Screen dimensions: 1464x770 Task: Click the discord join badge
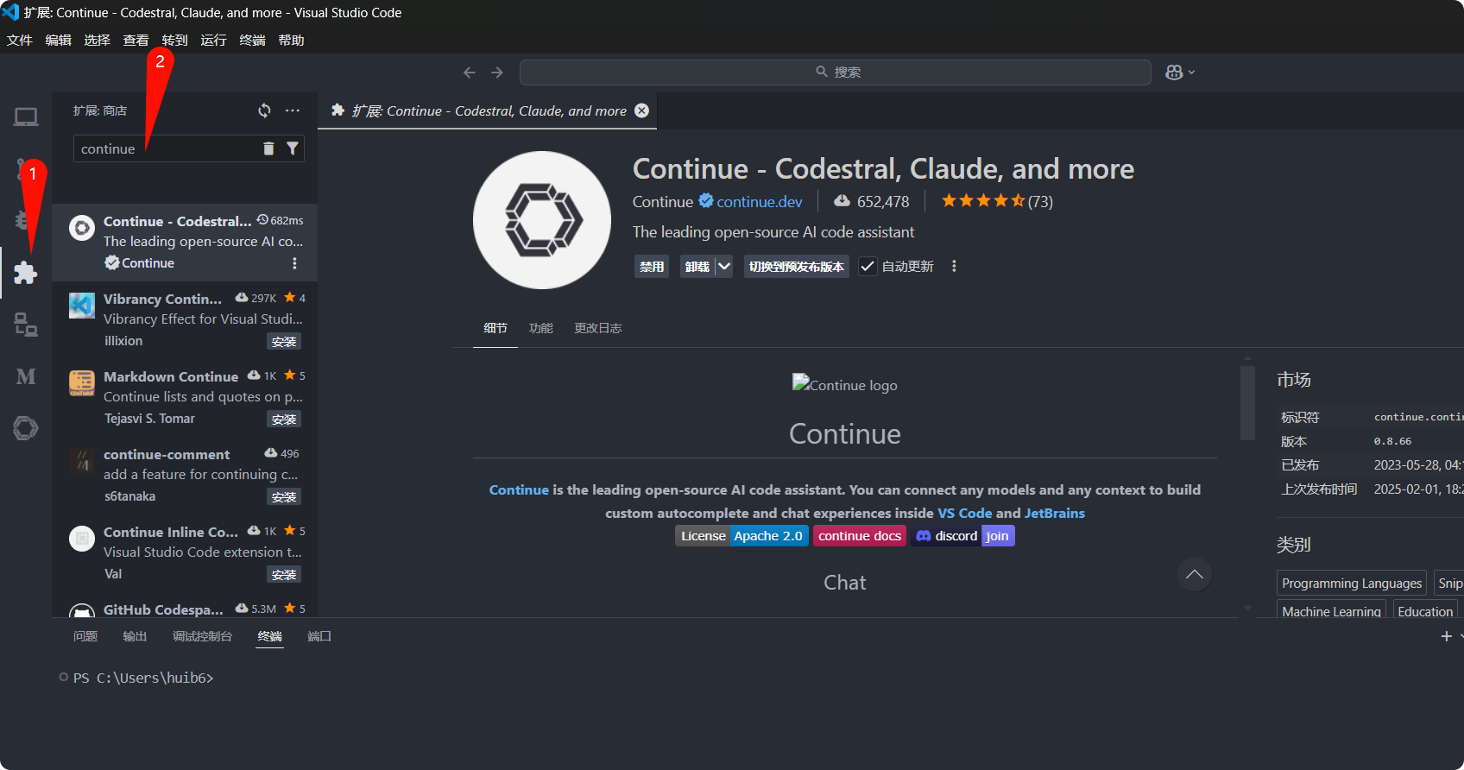[963, 536]
